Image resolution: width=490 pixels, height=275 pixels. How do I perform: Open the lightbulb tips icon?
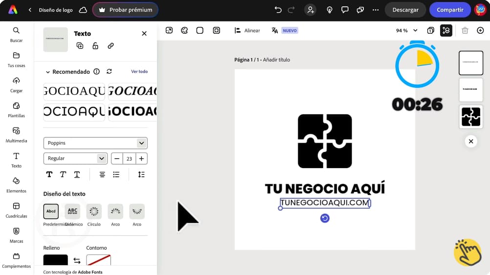click(330, 10)
